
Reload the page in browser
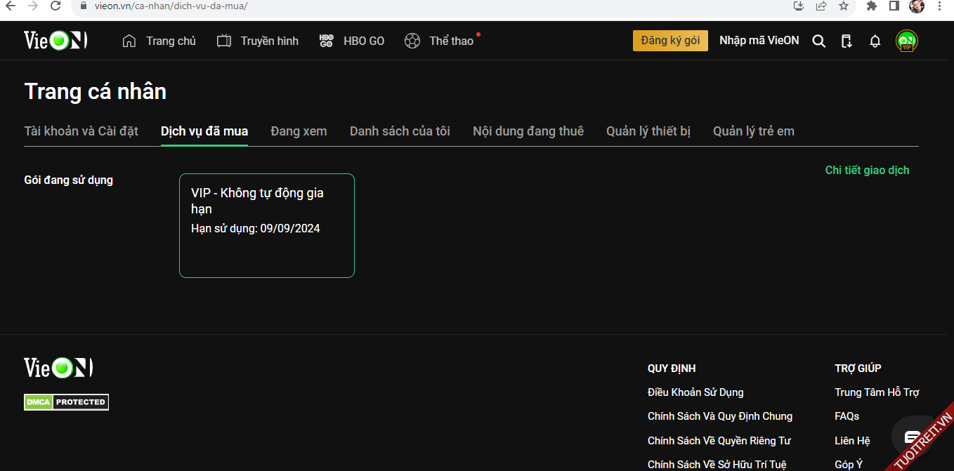(55, 6)
